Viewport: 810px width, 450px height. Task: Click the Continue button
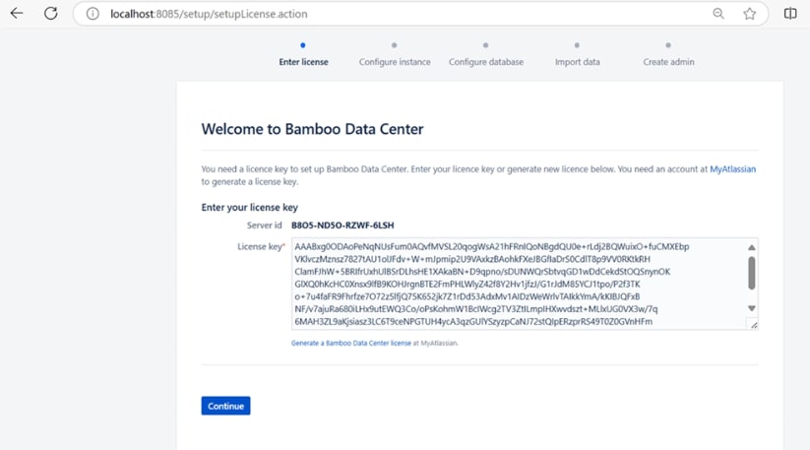225,406
